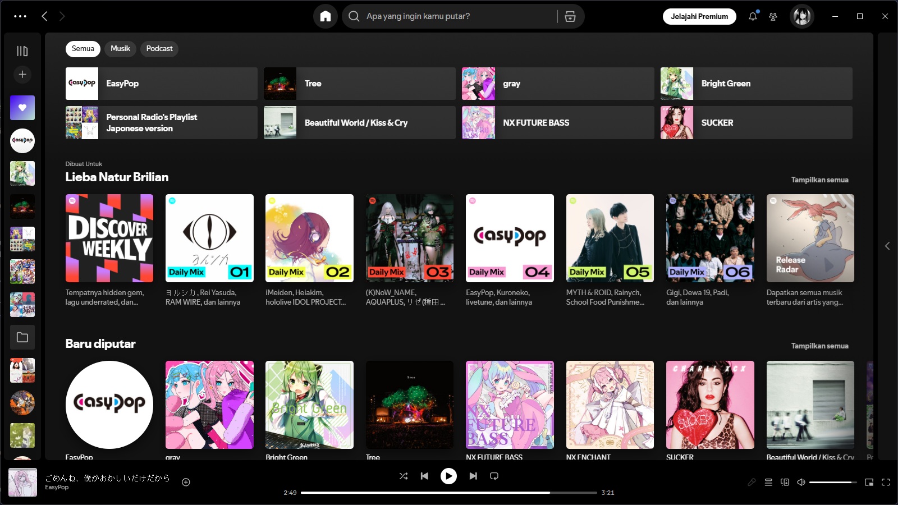Skip to the next track
The height and width of the screenshot is (505, 898).
coord(473,476)
